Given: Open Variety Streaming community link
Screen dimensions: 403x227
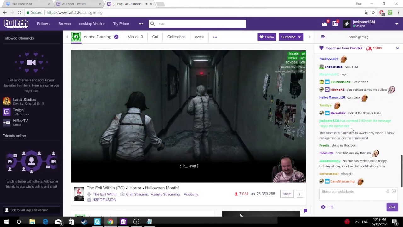Looking at the screenshot, I should tap(165, 194).
